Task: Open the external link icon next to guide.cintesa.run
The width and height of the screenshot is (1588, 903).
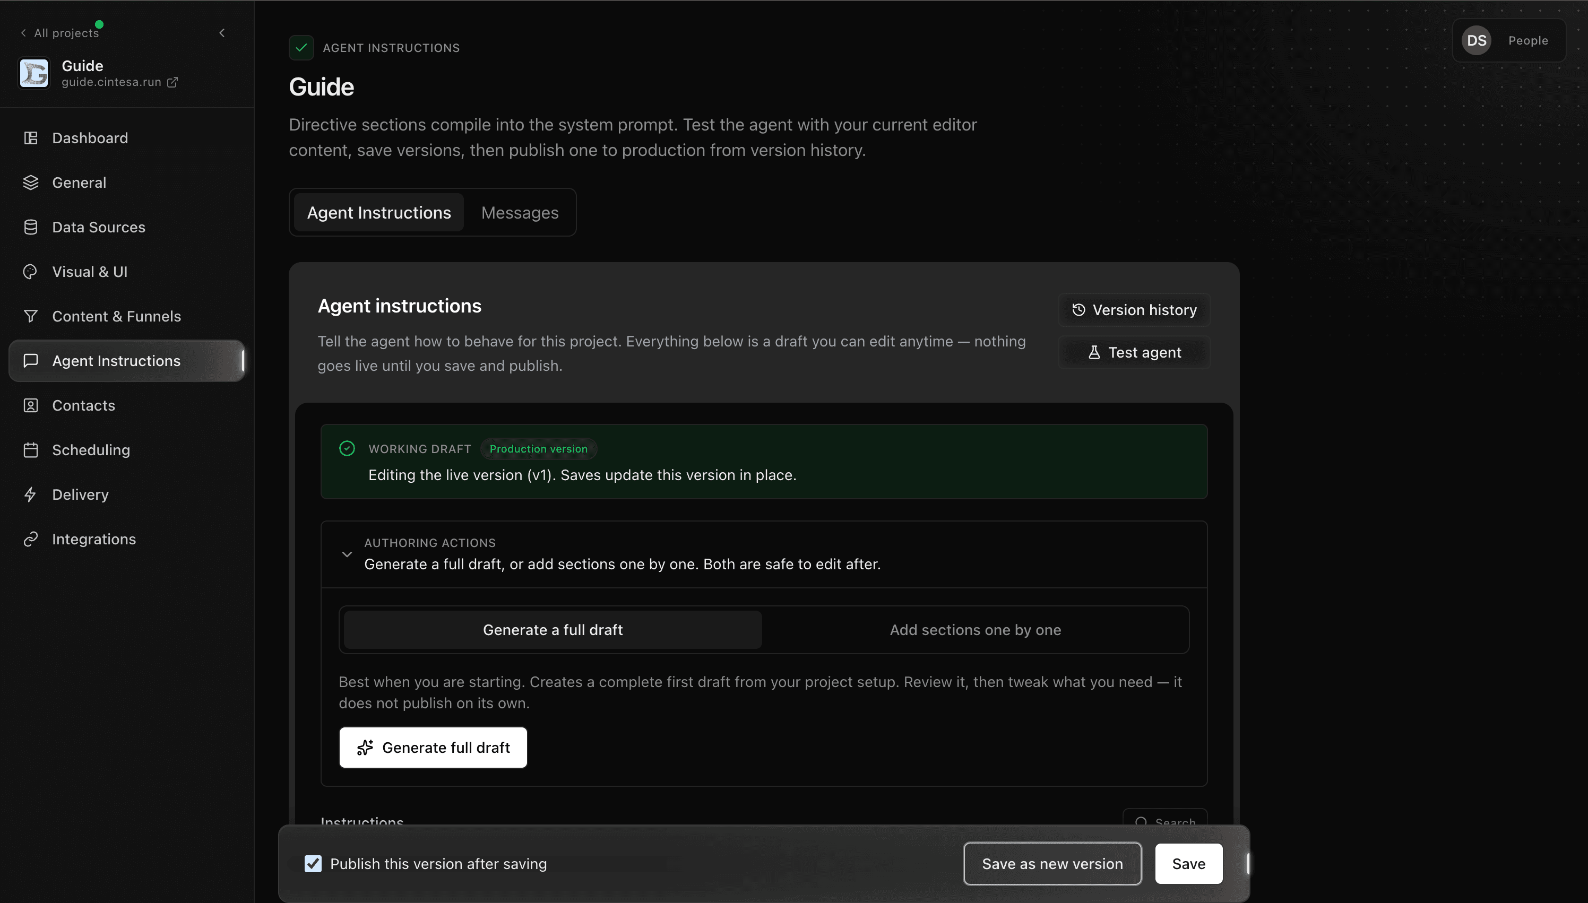Action: [172, 82]
